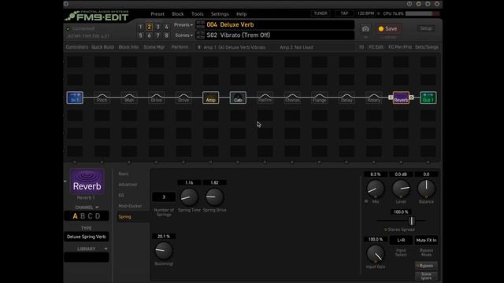504x283 pixels.
Task: Click the Mix knob
Action: click(376, 189)
